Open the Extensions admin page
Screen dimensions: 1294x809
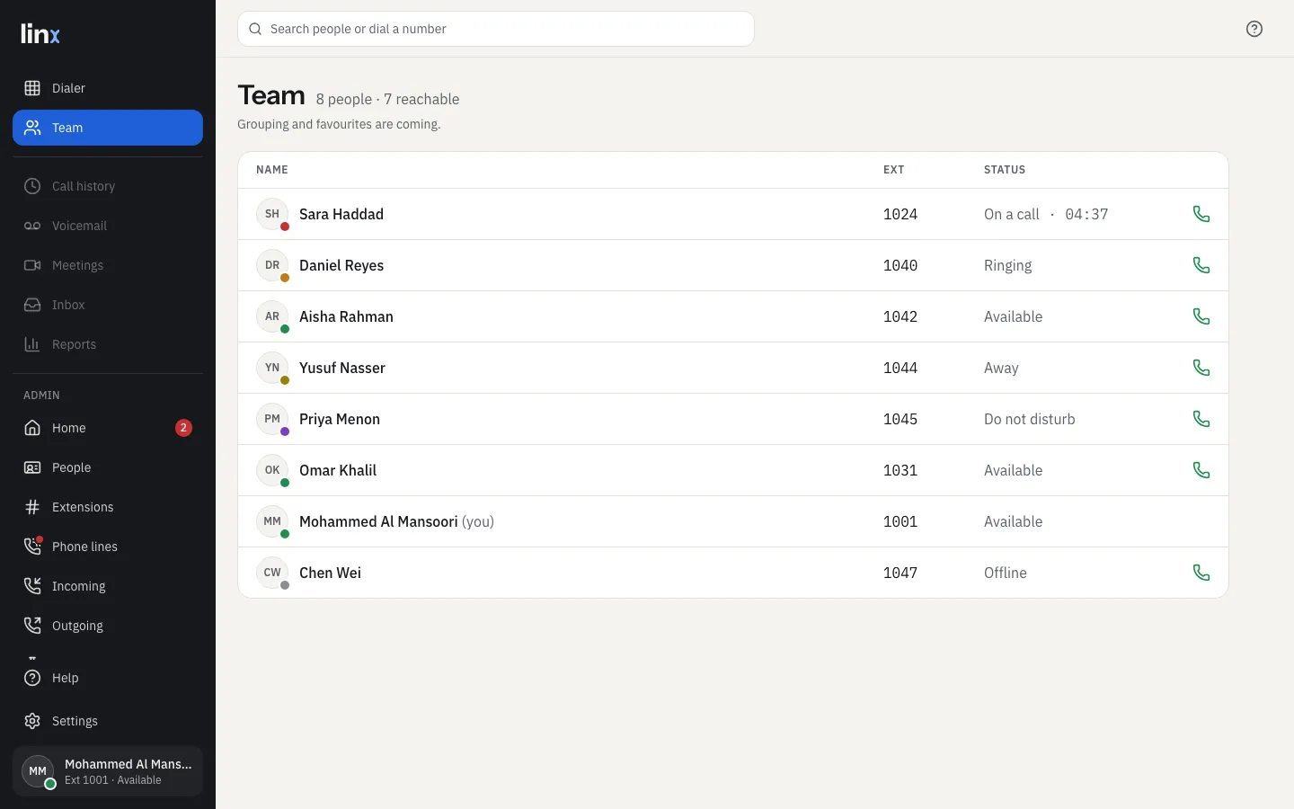(108, 507)
